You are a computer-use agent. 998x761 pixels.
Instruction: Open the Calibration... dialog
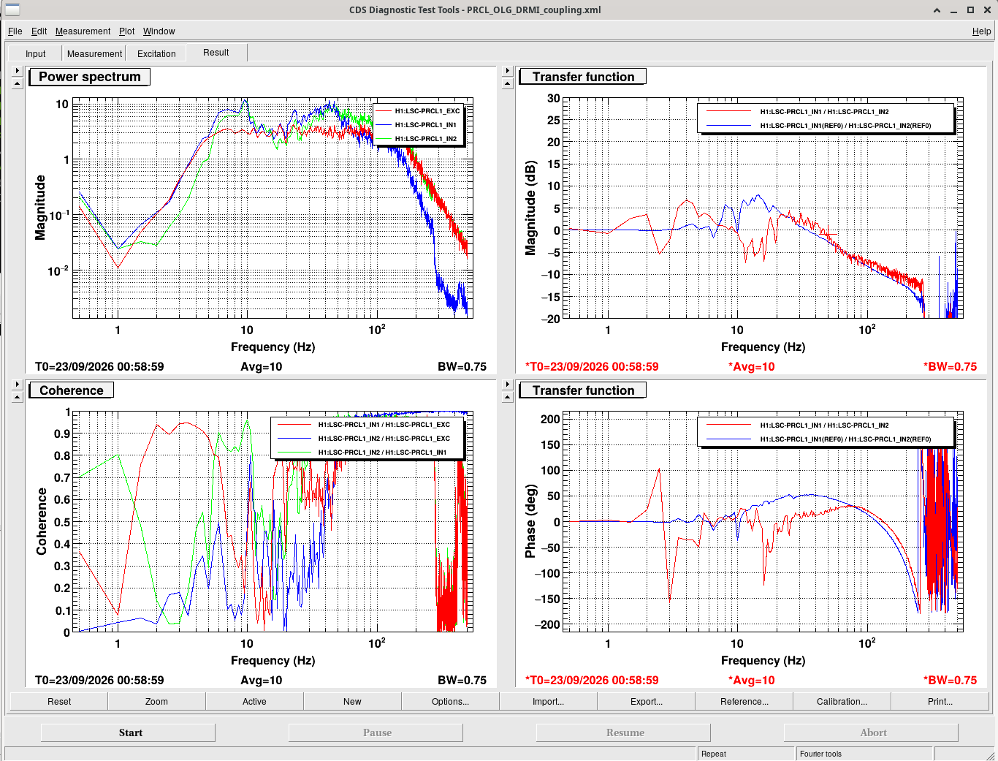point(842,701)
